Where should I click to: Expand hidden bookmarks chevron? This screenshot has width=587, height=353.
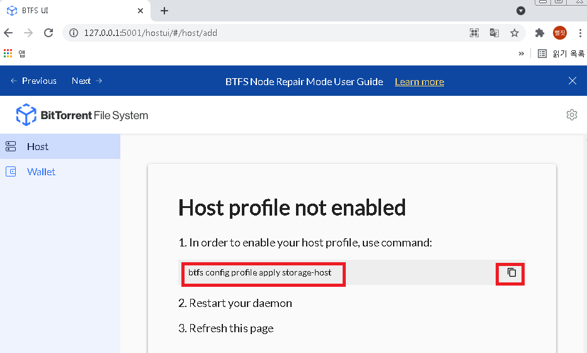click(521, 54)
